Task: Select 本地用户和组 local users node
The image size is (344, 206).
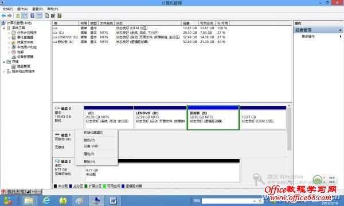Action: click(27, 47)
